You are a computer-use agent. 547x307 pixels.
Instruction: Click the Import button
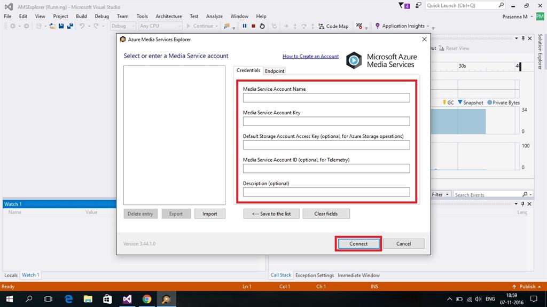coord(209,214)
